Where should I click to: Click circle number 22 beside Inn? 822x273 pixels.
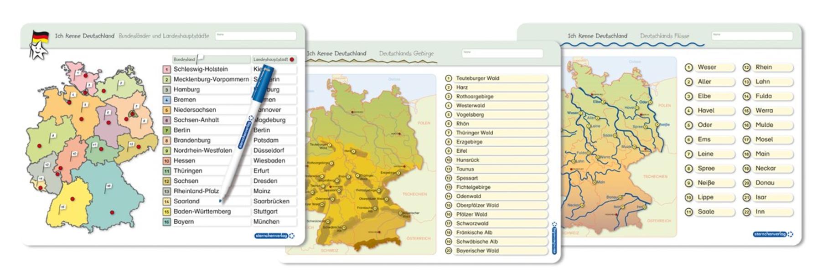point(746,212)
